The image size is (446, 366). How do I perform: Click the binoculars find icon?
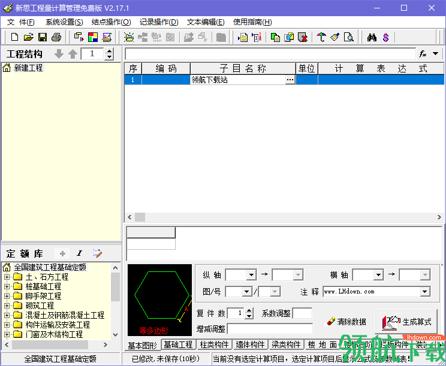pyautogui.click(x=372, y=37)
